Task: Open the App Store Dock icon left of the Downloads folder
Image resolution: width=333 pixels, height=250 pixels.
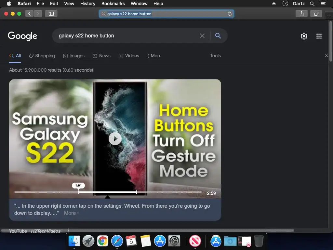Action: pos(216,241)
